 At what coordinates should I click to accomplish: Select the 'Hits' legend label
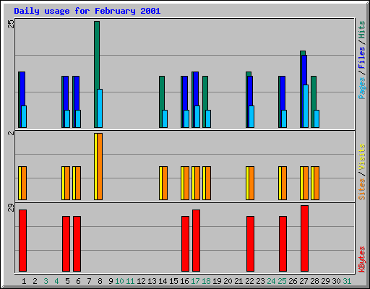(362, 30)
